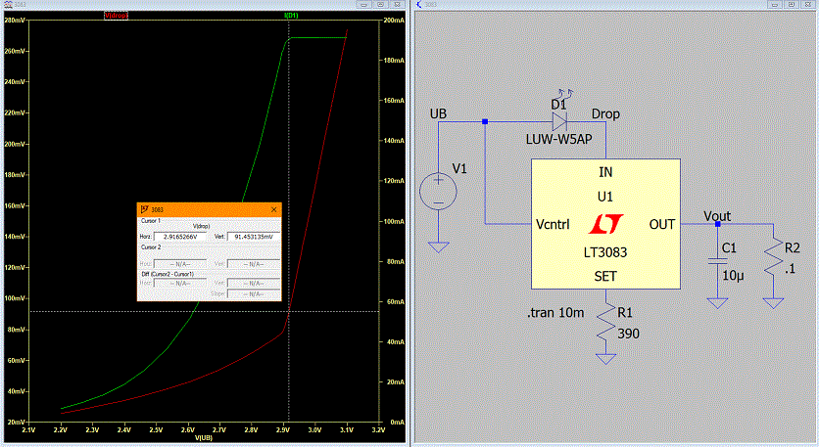Click the .tran 10m directive text
Screen dimensions: 819x447
coord(555,313)
